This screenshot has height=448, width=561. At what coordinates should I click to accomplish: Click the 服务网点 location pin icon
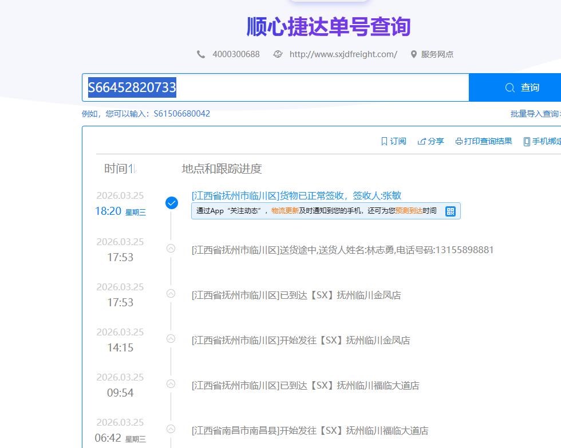pos(413,54)
